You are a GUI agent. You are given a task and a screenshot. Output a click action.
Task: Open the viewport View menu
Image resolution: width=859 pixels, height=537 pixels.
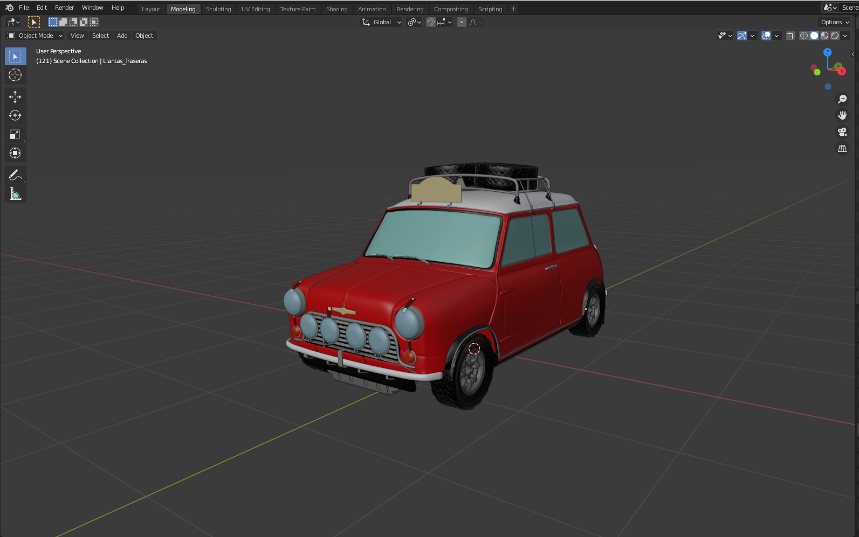(x=77, y=36)
